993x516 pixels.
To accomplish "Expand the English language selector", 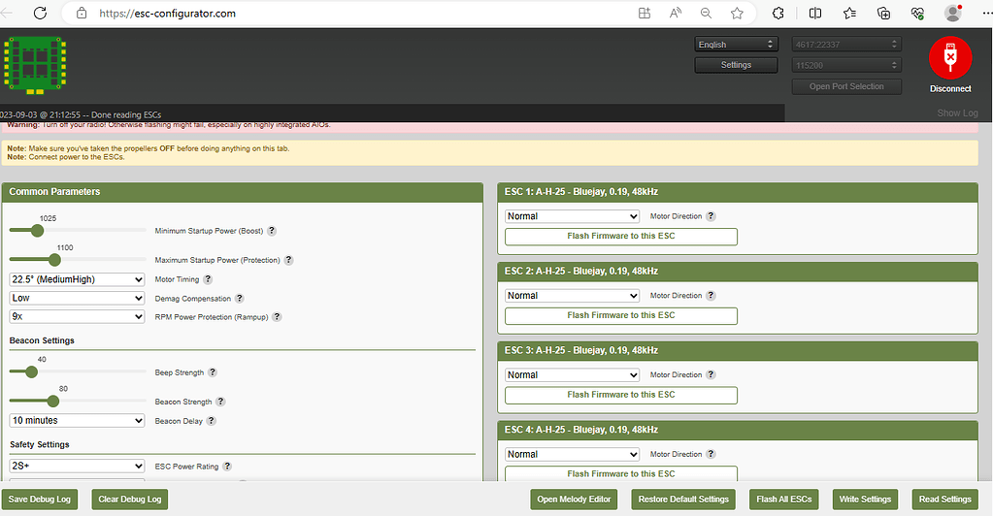I will tap(737, 45).
